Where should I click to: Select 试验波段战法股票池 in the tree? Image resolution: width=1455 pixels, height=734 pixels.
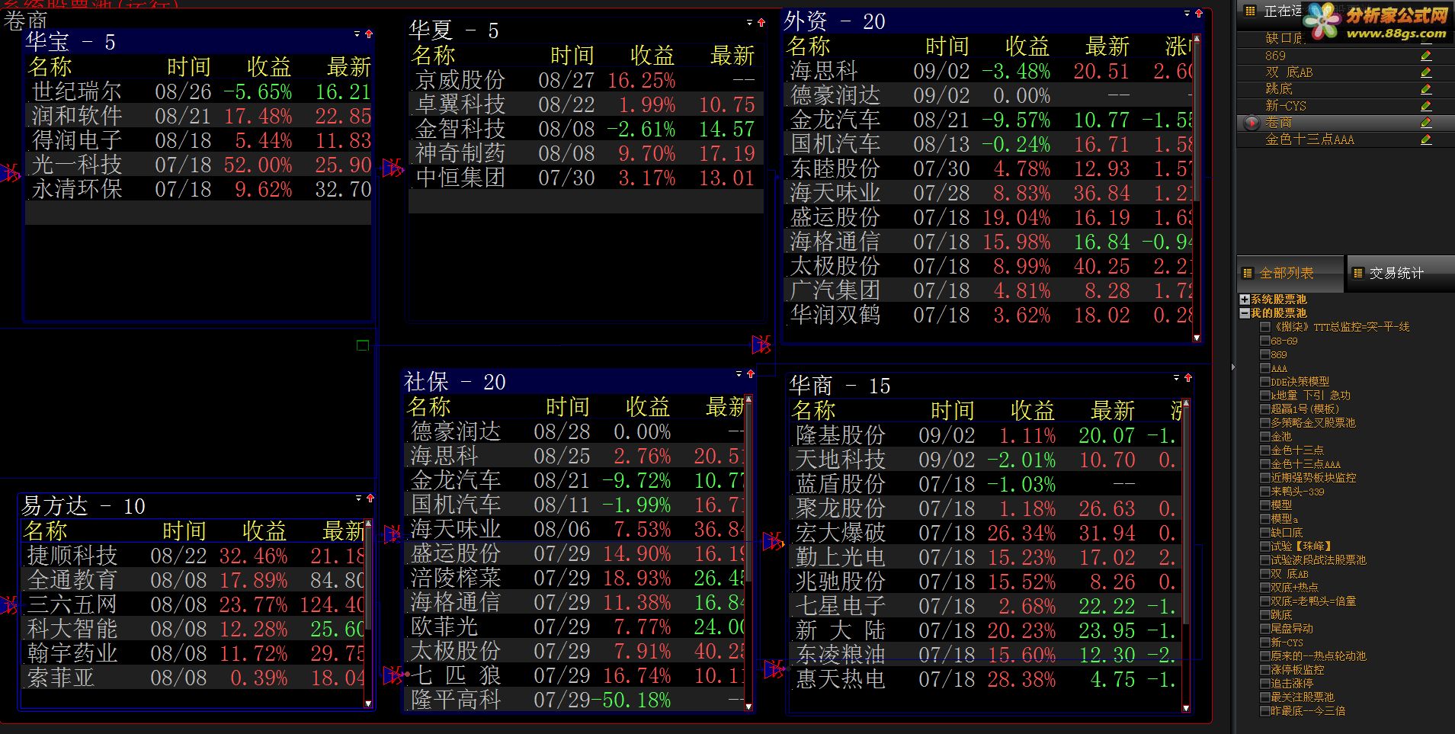click(1318, 560)
